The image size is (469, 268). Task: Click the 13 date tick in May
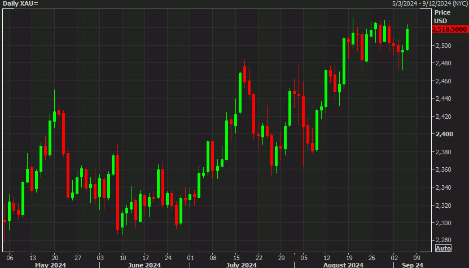click(x=33, y=258)
